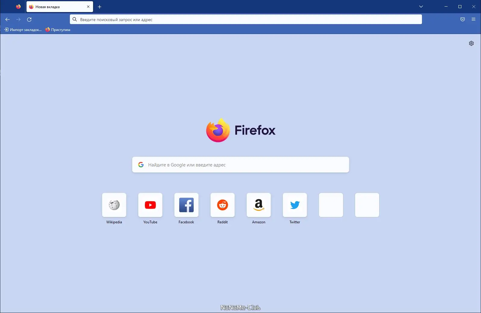Expand the list all tabs dropdown
The image size is (481, 313).
coord(421,7)
